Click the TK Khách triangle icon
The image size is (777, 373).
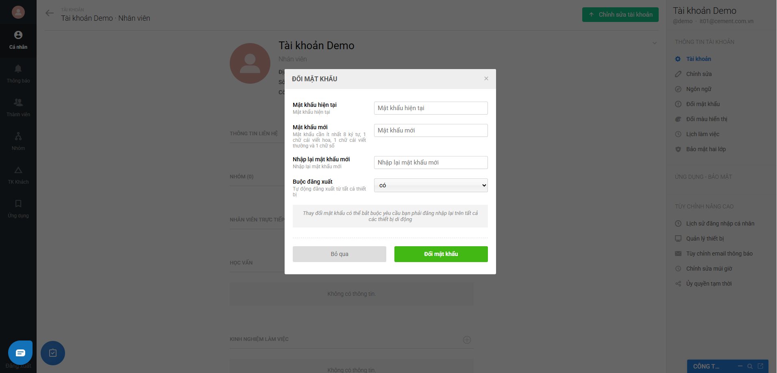tap(18, 170)
